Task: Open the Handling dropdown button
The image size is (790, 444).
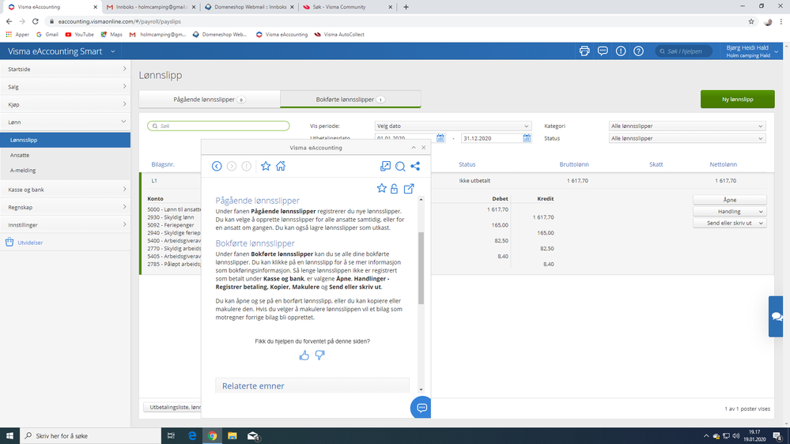Action: coord(730,212)
